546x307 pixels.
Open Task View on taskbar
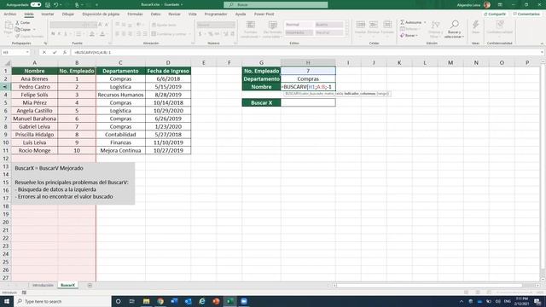[132, 301]
